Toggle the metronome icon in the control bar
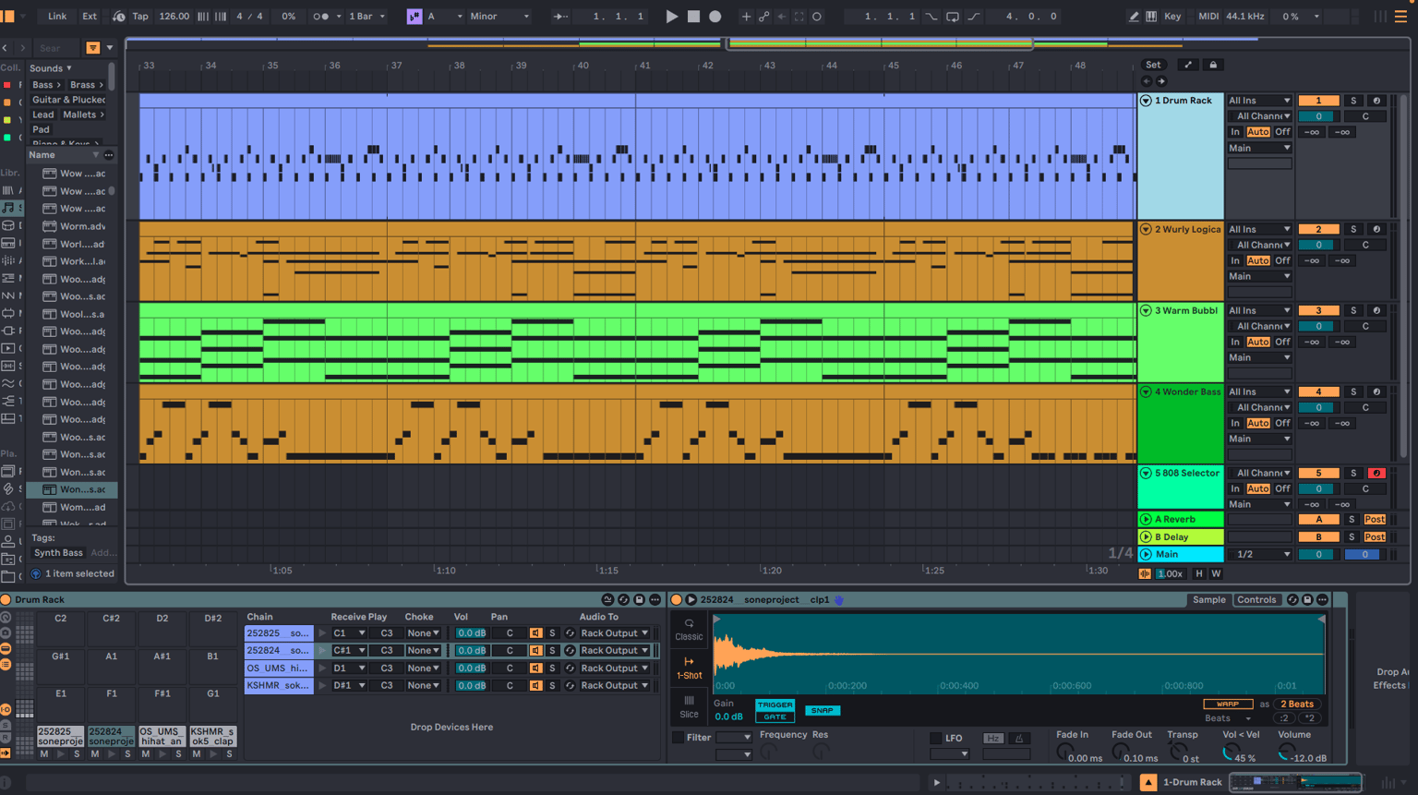This screenshot has height=795, width=1418. pyautogui.click(x=321, y=17)
